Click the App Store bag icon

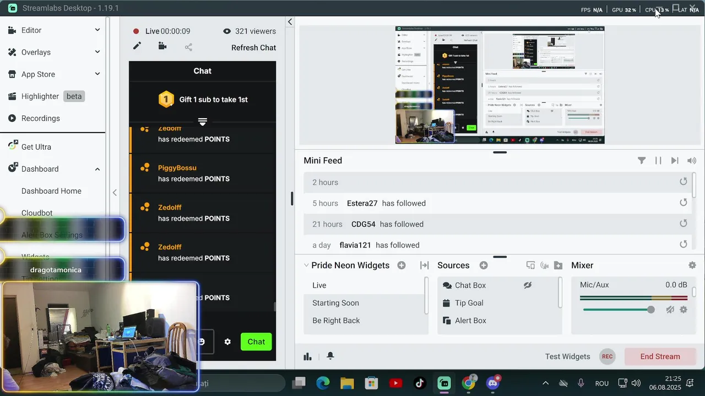click(x=12, y=74)
